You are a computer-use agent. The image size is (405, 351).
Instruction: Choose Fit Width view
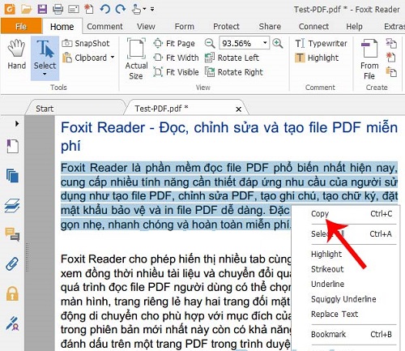pyautogui.click(x=176, y=58)
